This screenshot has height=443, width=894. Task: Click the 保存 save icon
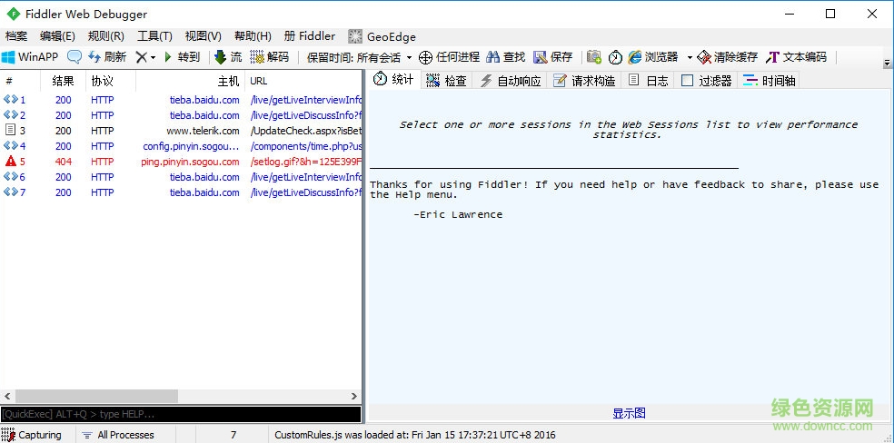click(540, 57)
